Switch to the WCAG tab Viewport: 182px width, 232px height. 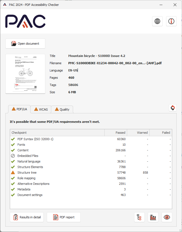(41, 109)
